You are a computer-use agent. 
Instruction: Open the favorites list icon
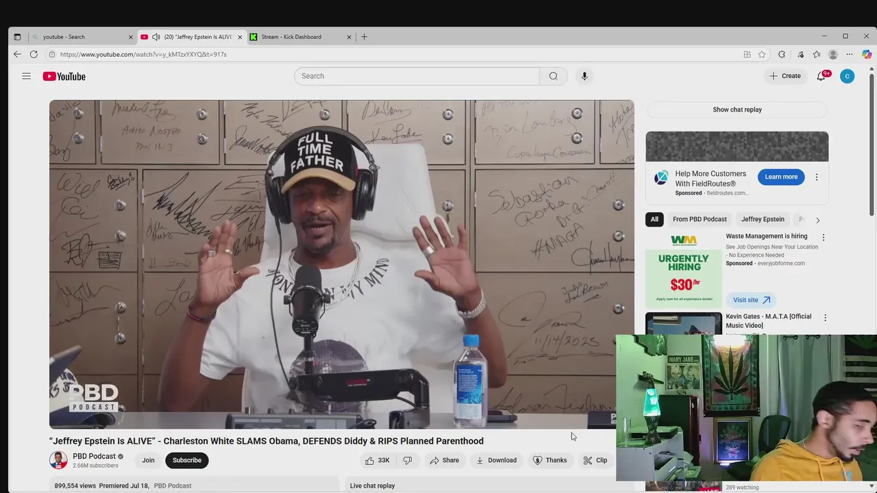(817, 54)
